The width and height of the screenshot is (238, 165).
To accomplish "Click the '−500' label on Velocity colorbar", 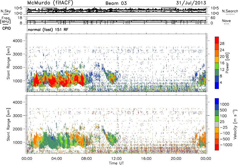I will point(225,139).
